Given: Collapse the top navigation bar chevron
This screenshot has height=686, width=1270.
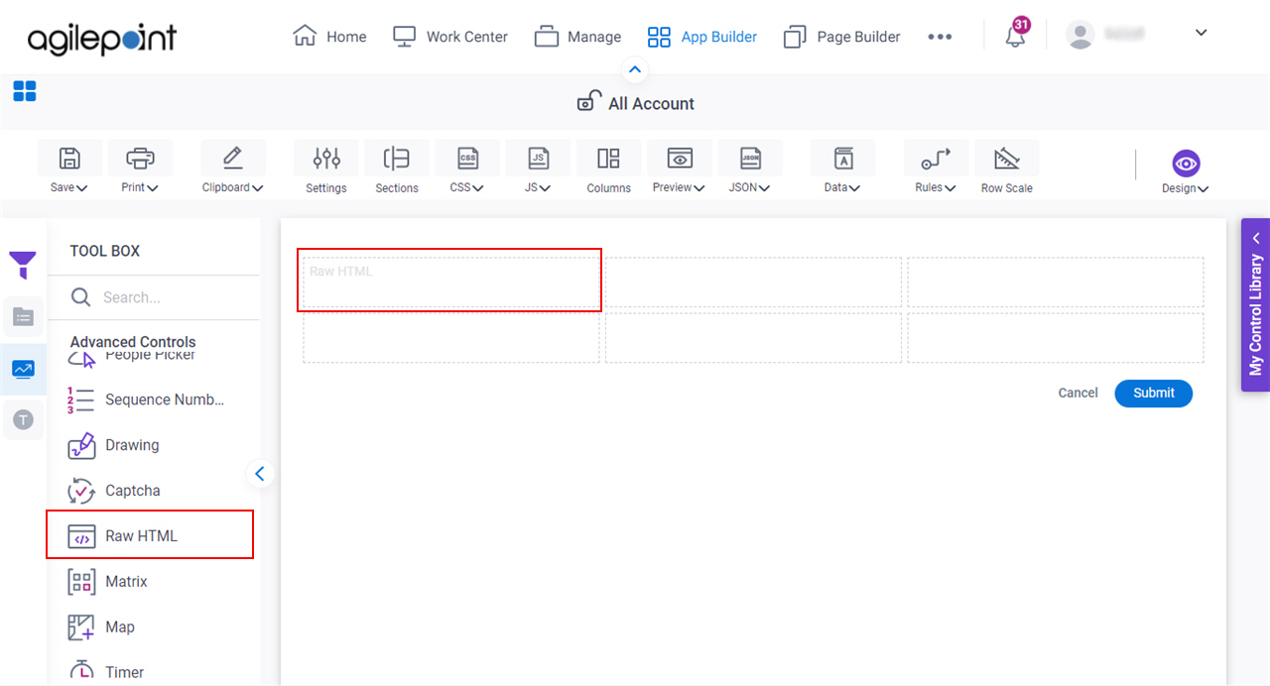Looking at the screenshot, I should (635, 70).
